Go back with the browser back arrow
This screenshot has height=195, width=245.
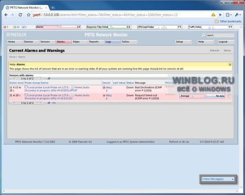[6, 15]
